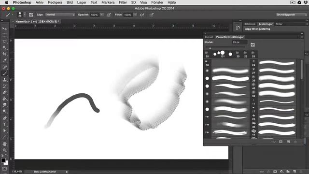The height and width of the screenshot is (174, 309).
Task: Enable airbrush mode in options bar
Action: tap(142, 15)
